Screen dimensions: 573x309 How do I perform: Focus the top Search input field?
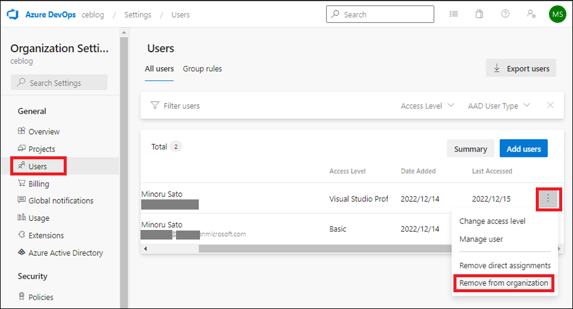point(380,14)
